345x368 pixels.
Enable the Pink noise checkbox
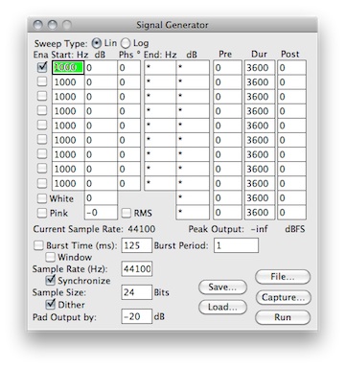pyautogui.click(x=42, y=213)
